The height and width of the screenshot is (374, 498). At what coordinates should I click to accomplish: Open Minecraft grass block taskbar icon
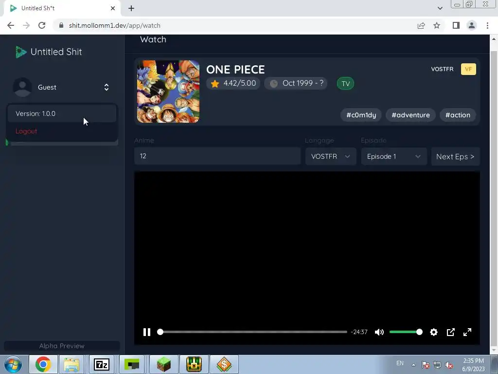point(164,364)
